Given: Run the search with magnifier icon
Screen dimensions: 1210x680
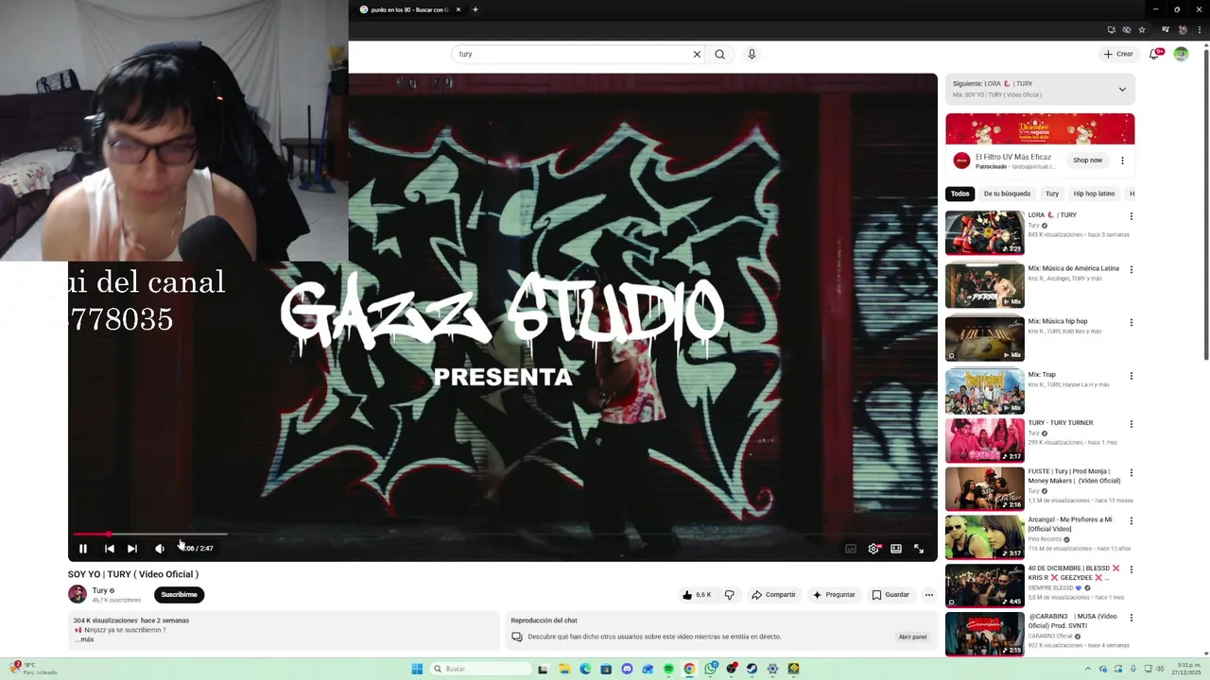Looking at the screenshot, I should (719, 54).
